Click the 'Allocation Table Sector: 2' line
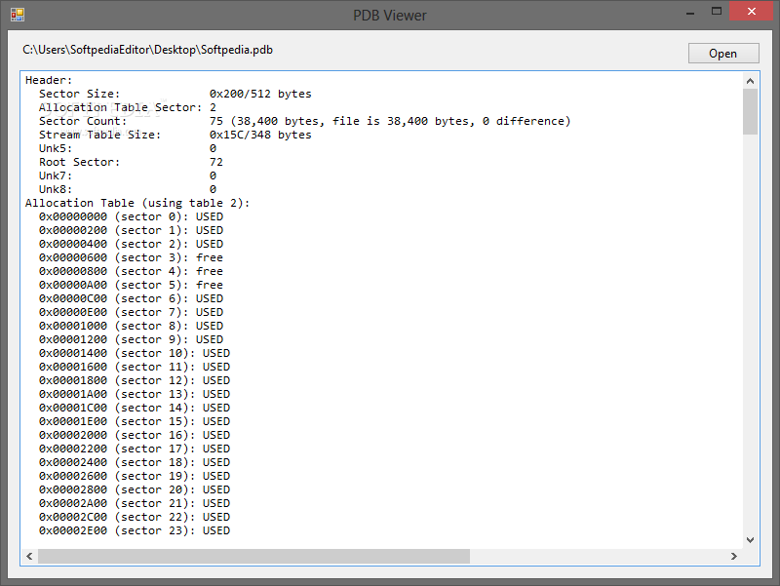The image size is (780, 586). pos(128,107)
